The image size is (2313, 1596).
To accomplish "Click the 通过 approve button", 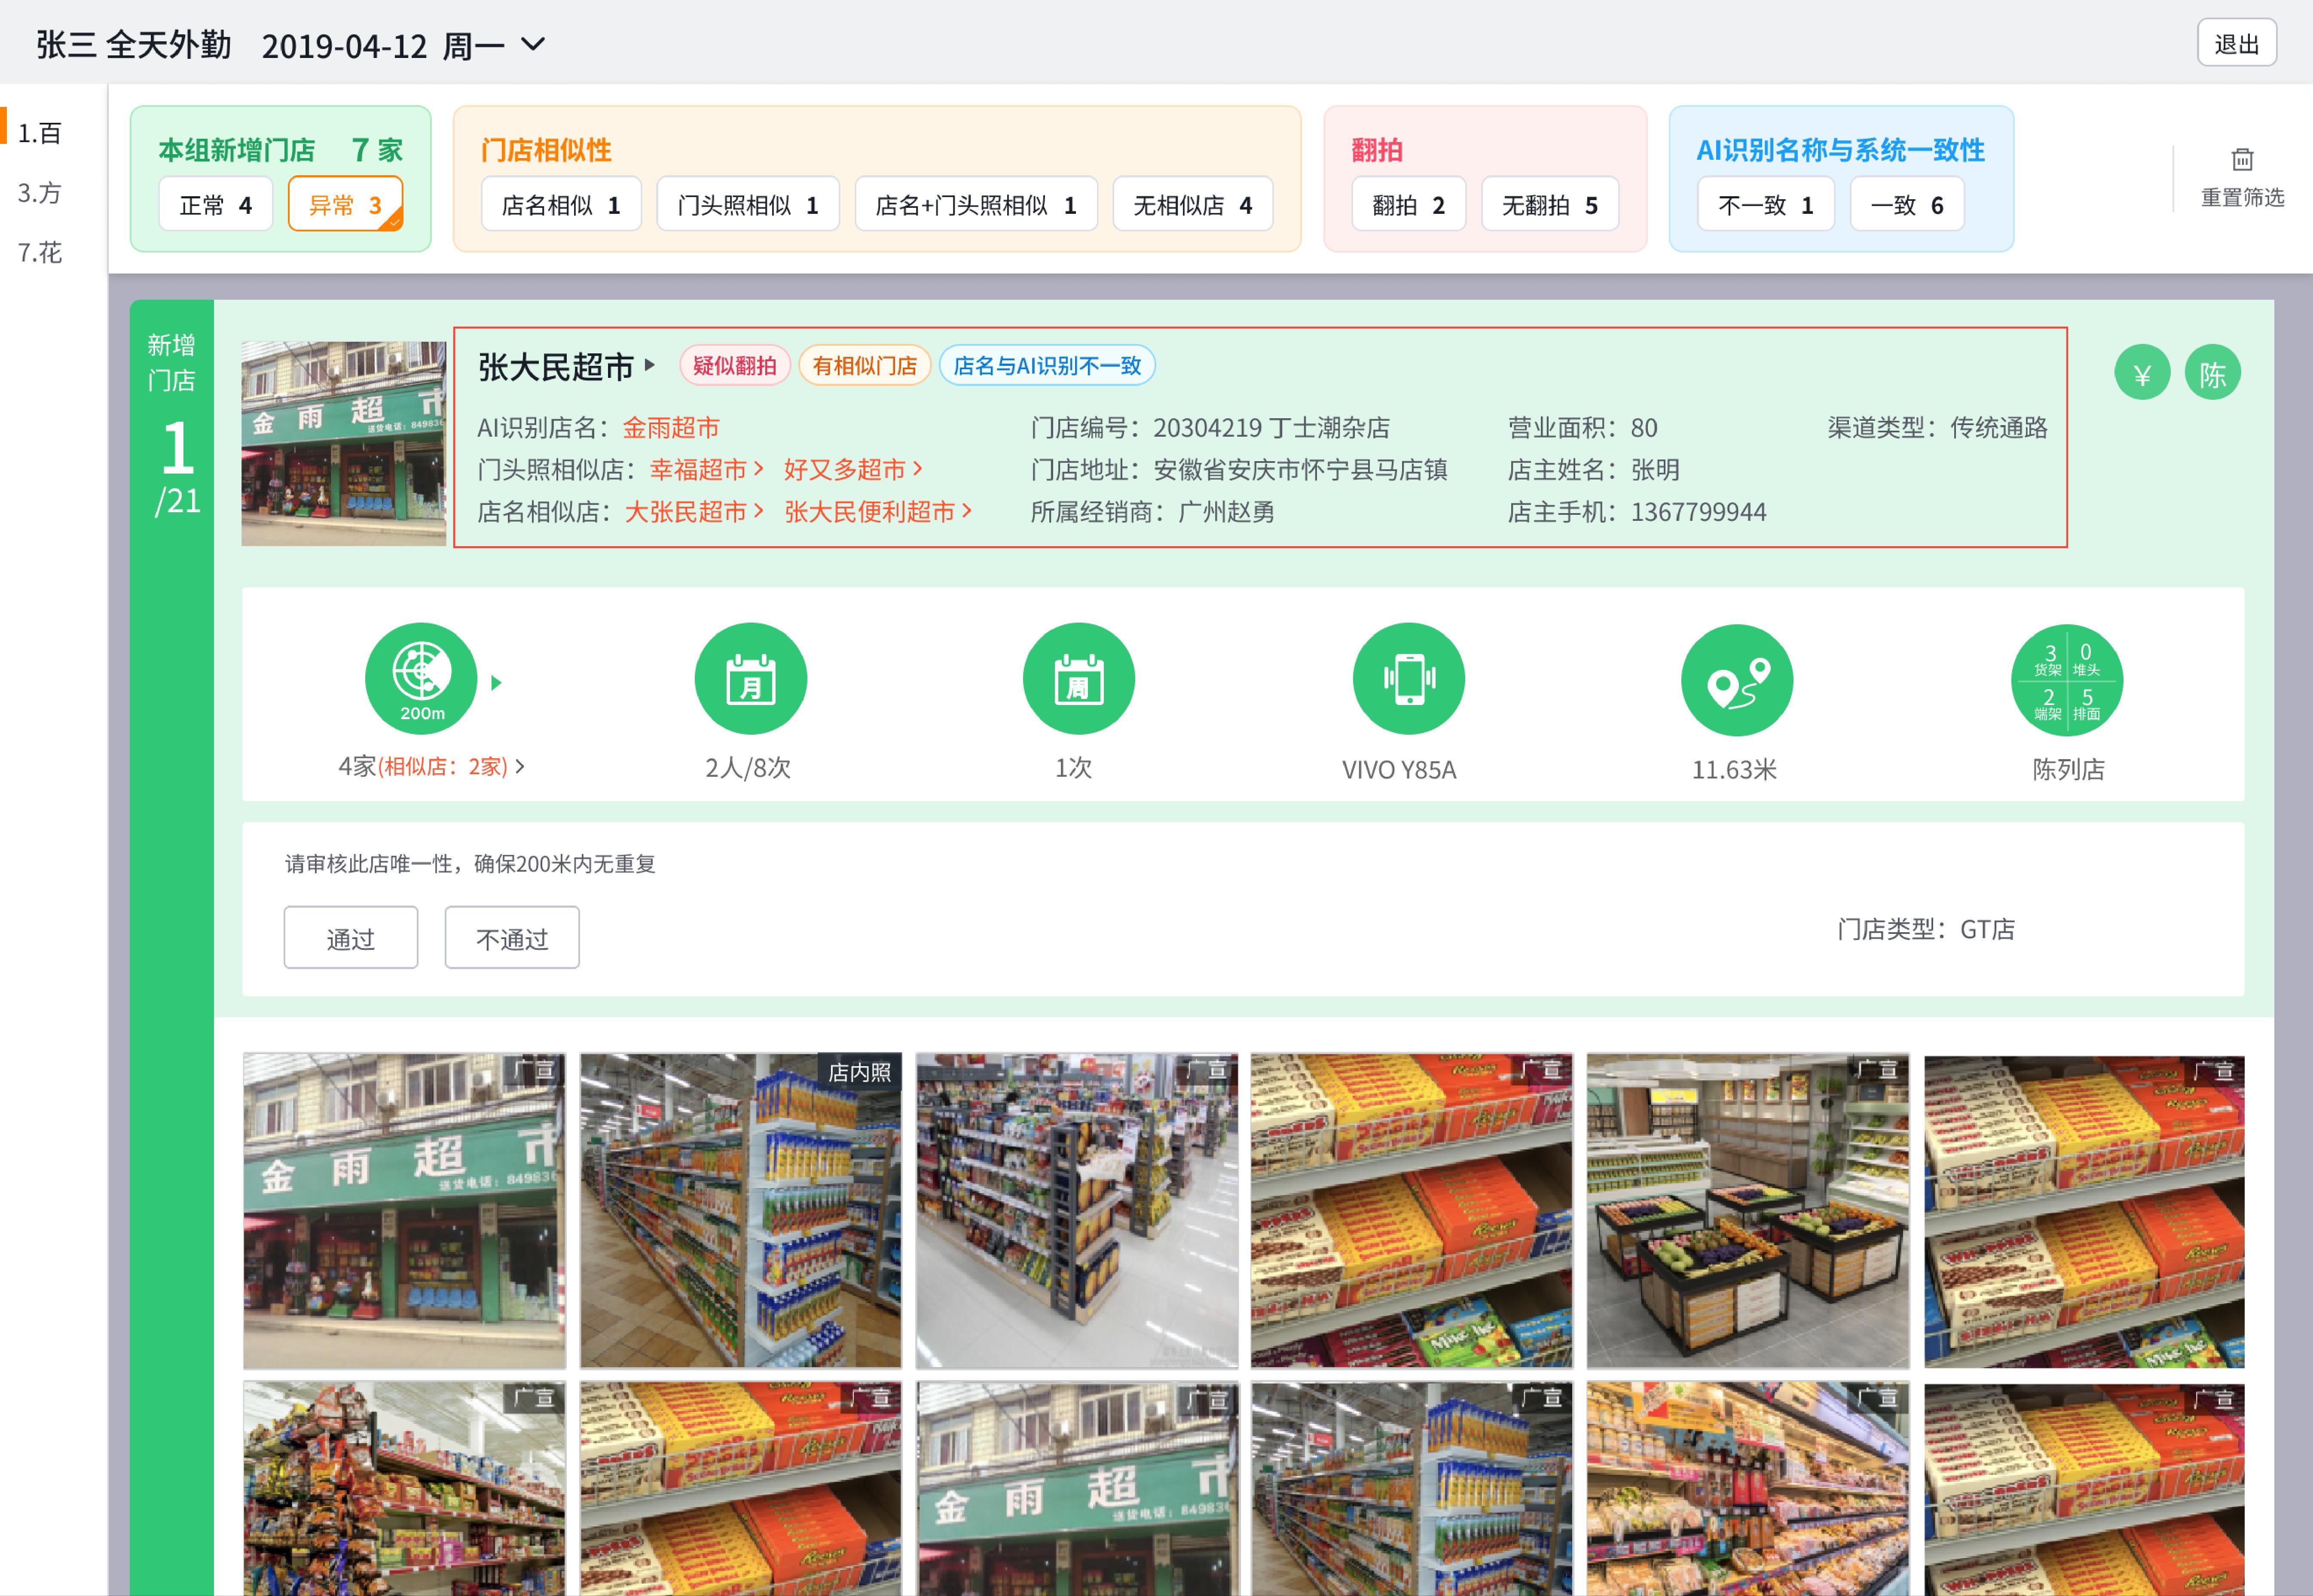I will [x=350, y=938].
